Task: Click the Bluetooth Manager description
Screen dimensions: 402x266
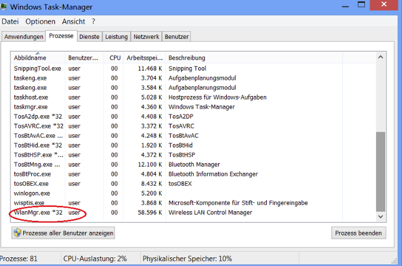Action: pos(194,165)
